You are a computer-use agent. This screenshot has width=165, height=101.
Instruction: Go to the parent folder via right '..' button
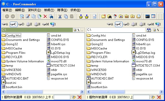(x=162, y=30)
